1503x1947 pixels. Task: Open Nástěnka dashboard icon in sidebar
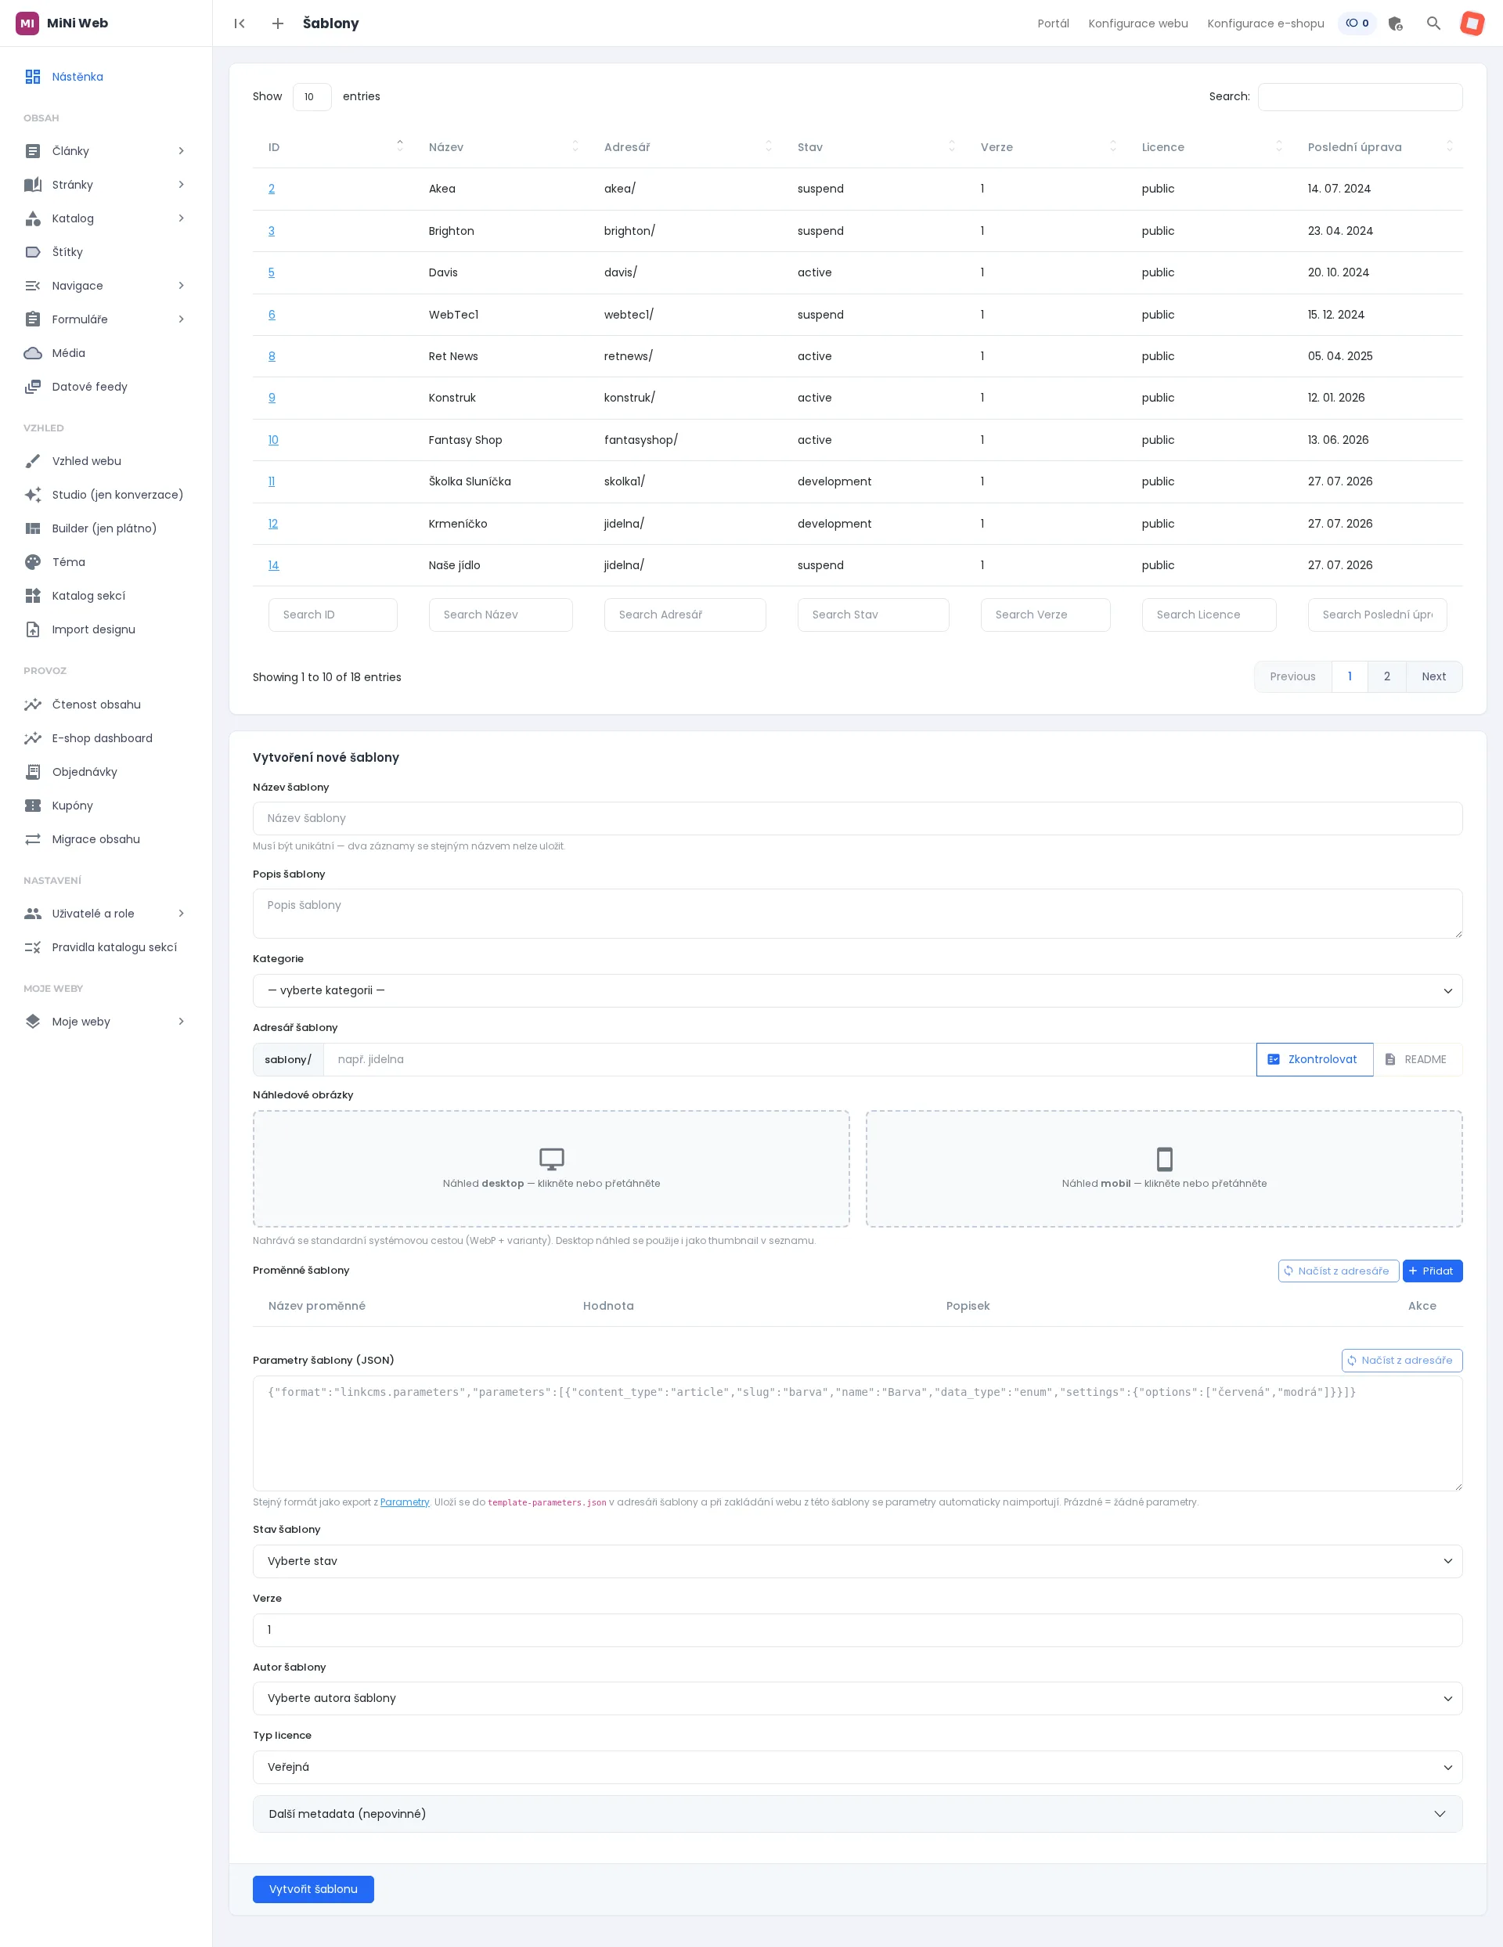click(x=33, y=77)
